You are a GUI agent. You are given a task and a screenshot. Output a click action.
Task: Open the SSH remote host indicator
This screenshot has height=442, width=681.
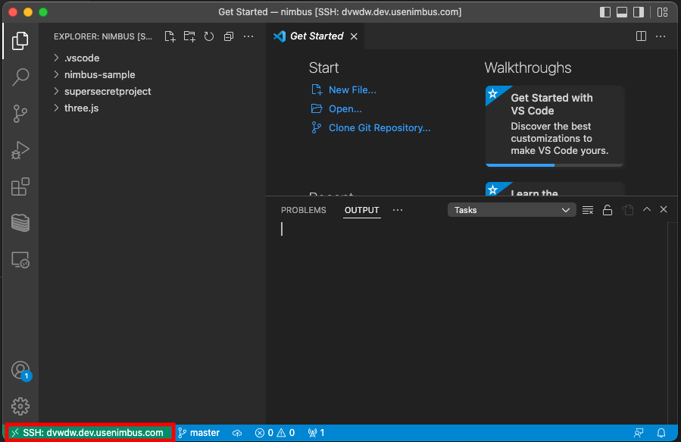(x=89, y=433)
